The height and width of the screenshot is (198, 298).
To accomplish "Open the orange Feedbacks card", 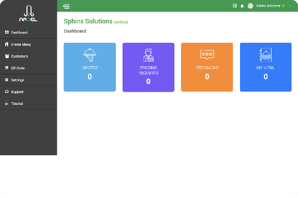I will 207,67.
